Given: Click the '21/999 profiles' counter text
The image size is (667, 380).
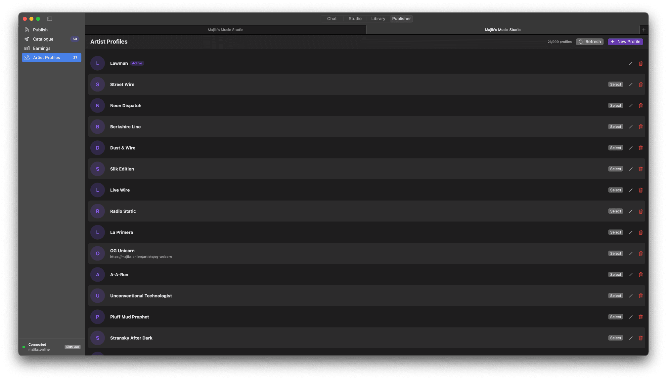Looking at the screenshot, I should (x=559, y=42).
